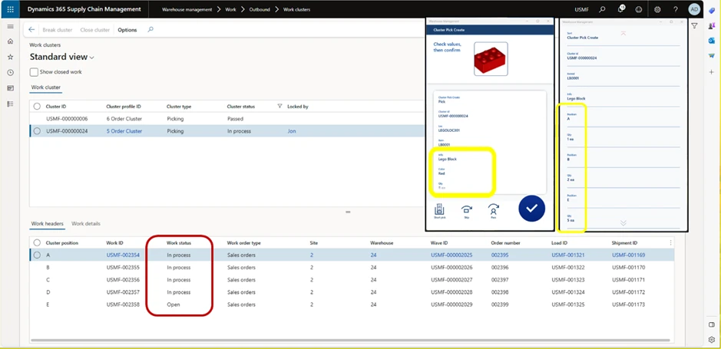Tap Pass icon in mobile app

494,211
